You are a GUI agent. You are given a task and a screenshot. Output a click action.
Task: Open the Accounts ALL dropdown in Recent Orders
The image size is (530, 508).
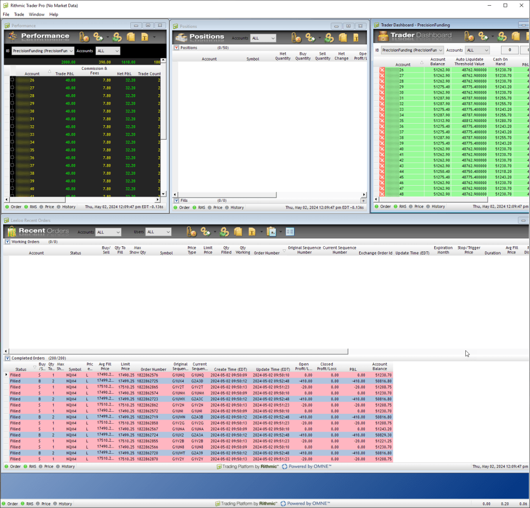(x=109, y=232)
